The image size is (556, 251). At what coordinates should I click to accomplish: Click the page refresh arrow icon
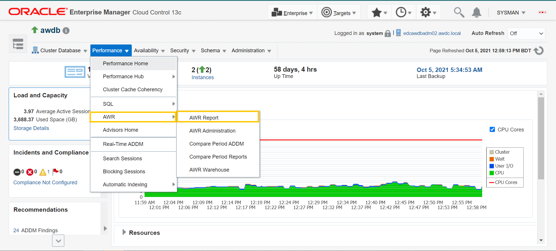click(539, 51)
